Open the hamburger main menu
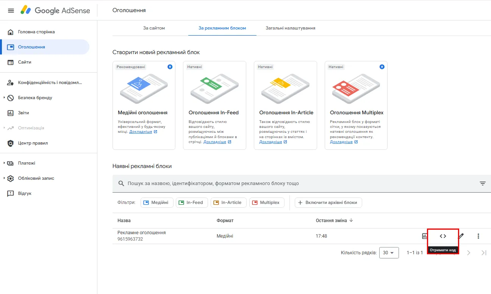The width and height of the screenshot is (491, 294). coord(11,11)
